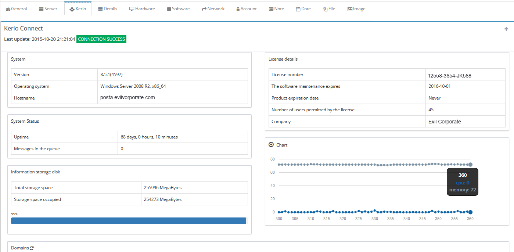Click the product expiration value Never
Image resolution: width=514 pixels, height=252 pixels.
coord(435,98)
